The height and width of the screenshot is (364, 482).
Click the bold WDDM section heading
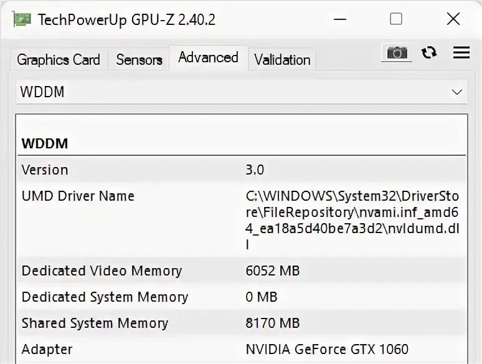pyautogui.click(x=45, y=144)
